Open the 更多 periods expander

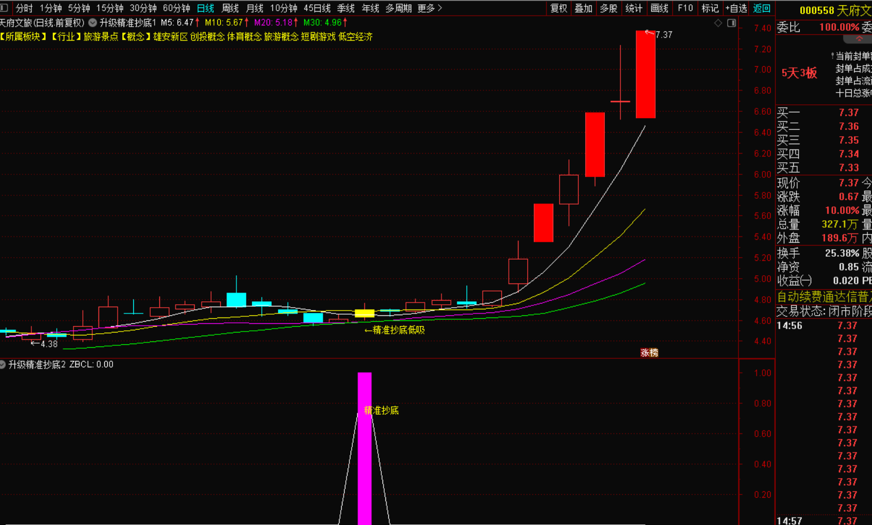coord(429,8)
